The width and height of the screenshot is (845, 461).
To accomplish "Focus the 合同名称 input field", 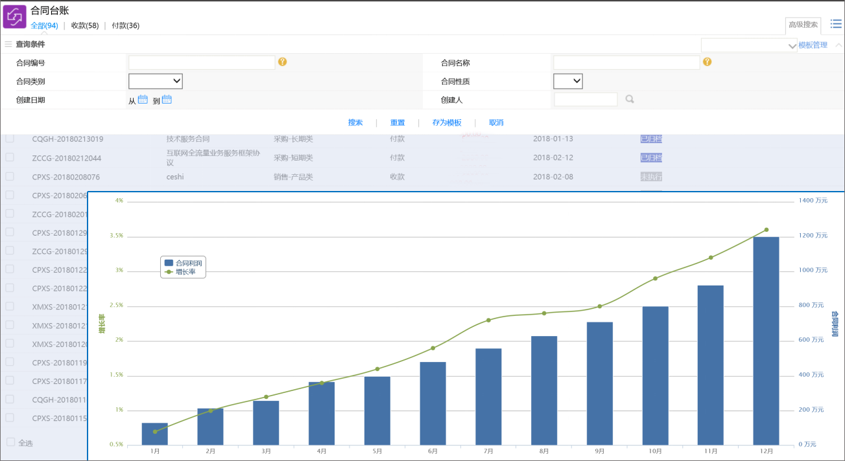I will tap(626, 62).
